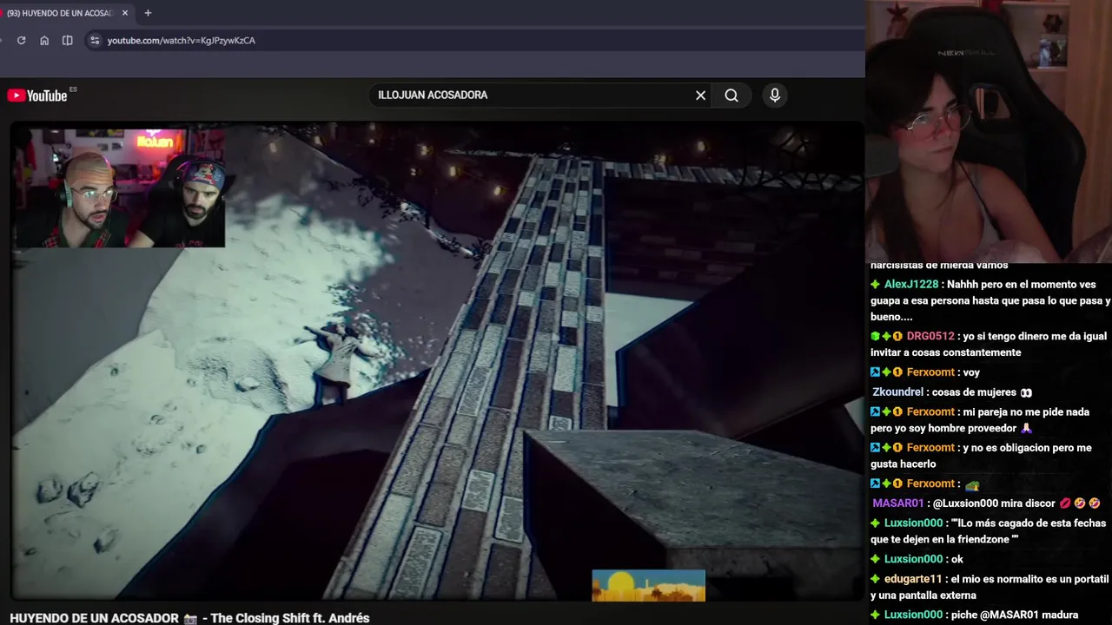Click chat text 'y una pantalla externa'

tap(923, 595)
